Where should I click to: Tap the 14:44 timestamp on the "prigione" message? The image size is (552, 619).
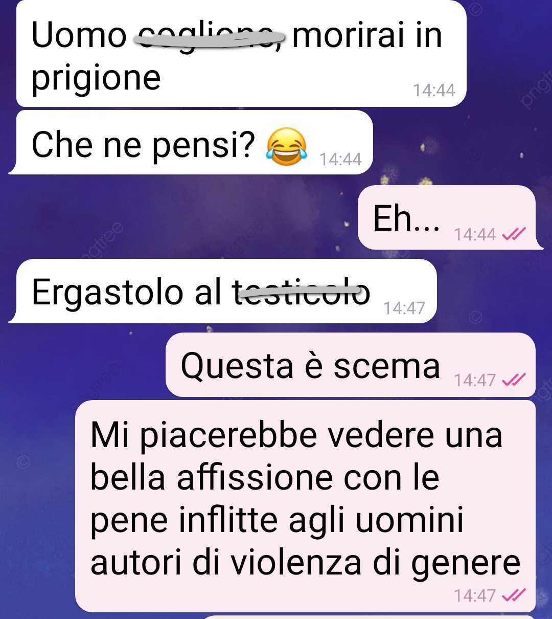(433, 91)
